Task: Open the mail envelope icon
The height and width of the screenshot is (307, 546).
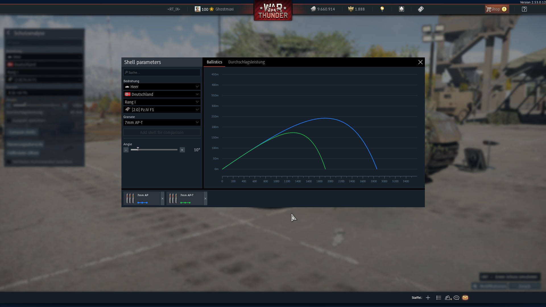Action: click(x=465, y=298)
